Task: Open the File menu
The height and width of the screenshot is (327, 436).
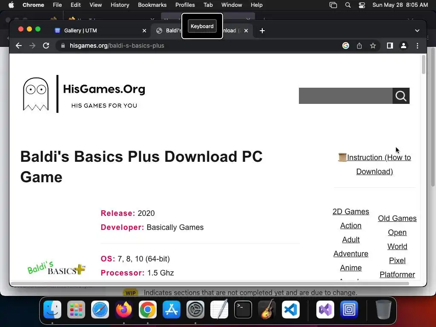Action: tap(57, 5)
